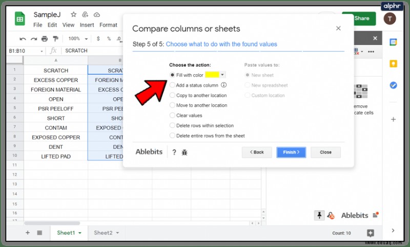Close the Ablebits sidebar panel
This screenshot has width=410, height=247.
375,38
